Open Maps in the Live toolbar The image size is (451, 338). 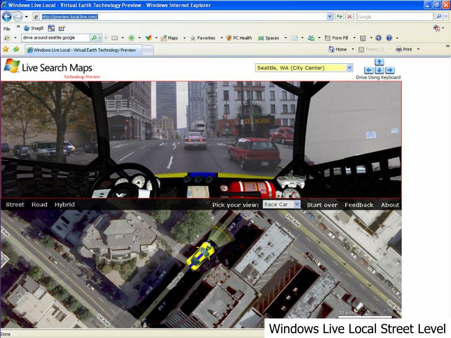(x=170, y=38)
